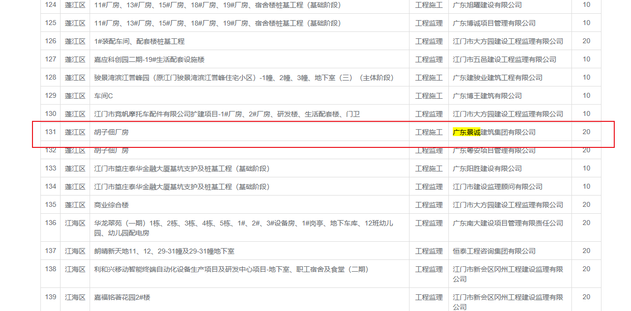Click 蓬江区 in row 131

pyautogui.click(x=75, y=132)
